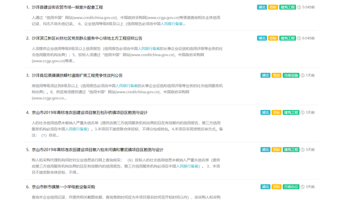This screenshot has height=201, width=360.
Task: Click 人民银行备案 link in result 5 summary
Action: tap(187, 166)
